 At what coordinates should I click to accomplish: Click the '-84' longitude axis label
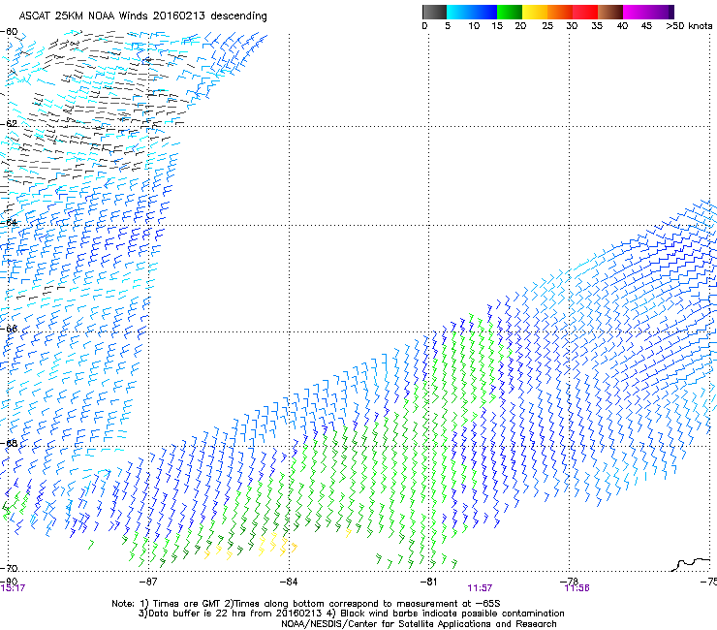(288, 582)
